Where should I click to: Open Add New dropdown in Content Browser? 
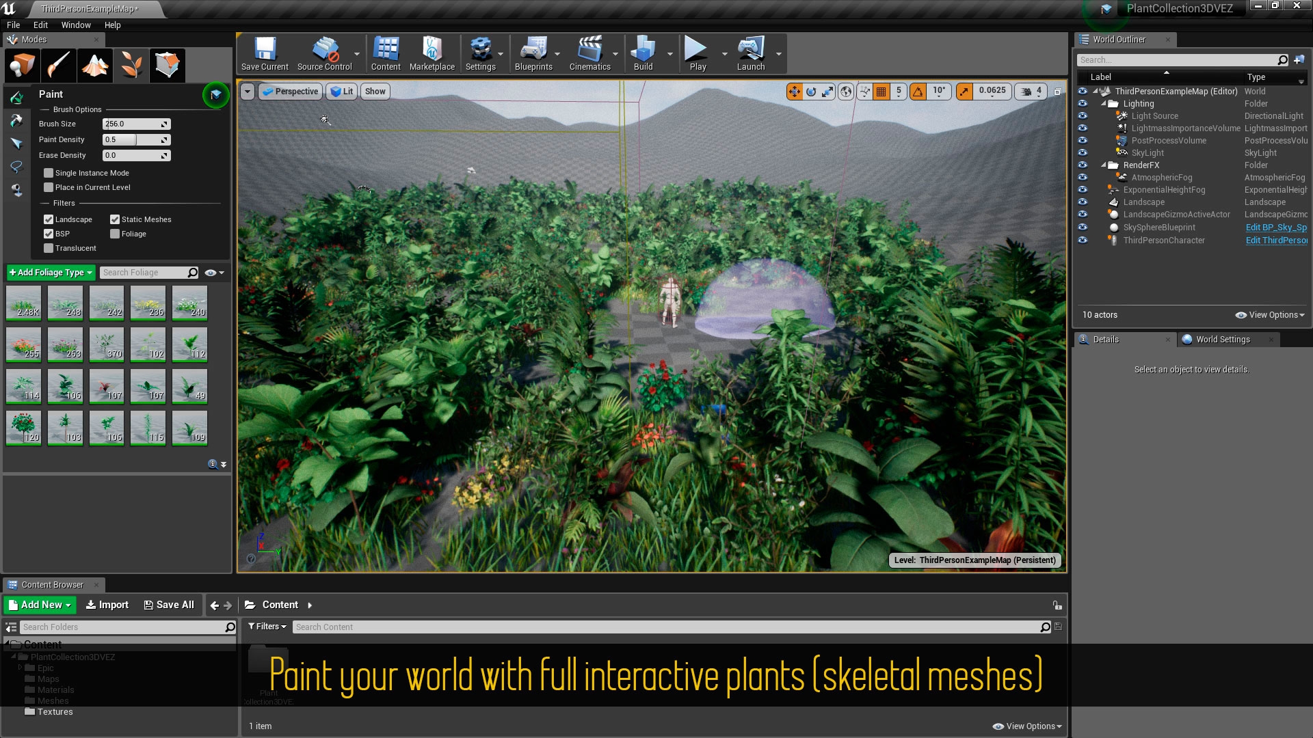pos(40,605)
